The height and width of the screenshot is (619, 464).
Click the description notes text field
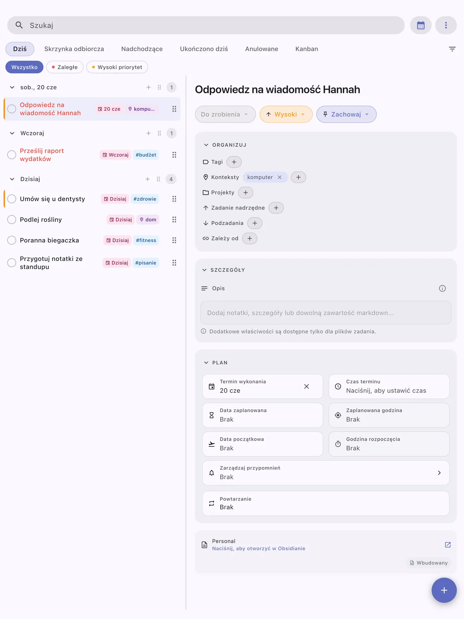pos(326,313)
